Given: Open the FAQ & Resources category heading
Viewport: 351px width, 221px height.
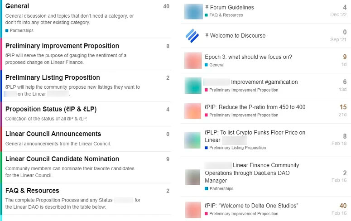Looking at the screenshot, I should [32, 191].
